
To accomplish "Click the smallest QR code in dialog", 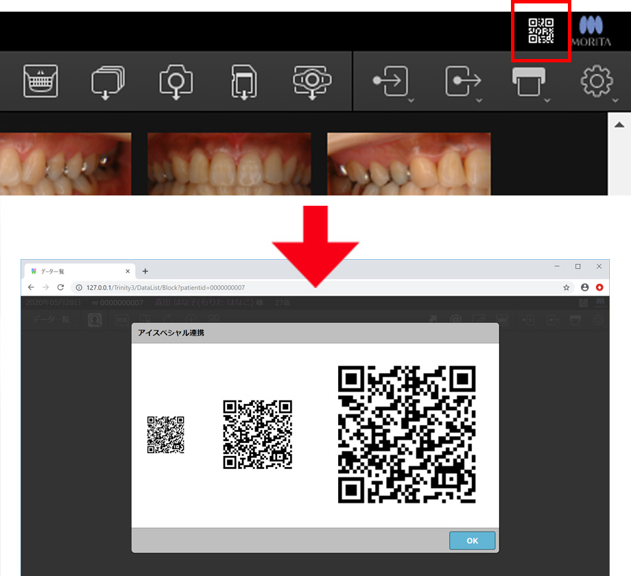I will click(166, 435).
